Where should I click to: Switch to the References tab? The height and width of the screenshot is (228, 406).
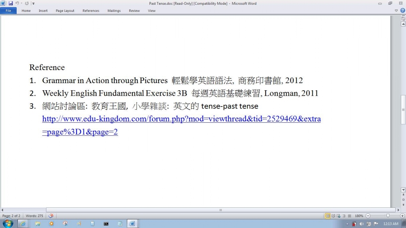[91, 11]
